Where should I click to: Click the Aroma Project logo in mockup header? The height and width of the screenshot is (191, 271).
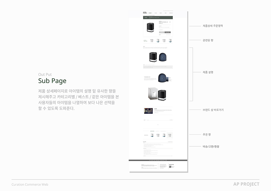145,13
